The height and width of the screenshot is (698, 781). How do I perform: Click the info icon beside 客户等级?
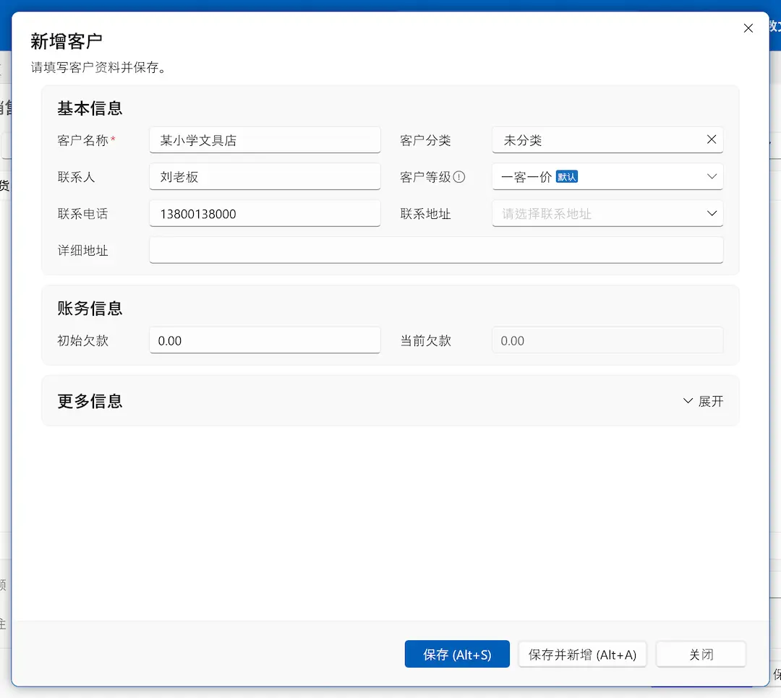point(458,177)
